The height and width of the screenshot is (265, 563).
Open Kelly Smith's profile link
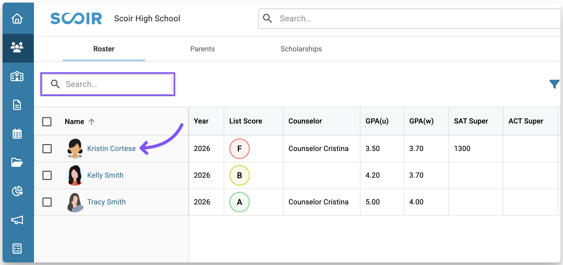105,175
